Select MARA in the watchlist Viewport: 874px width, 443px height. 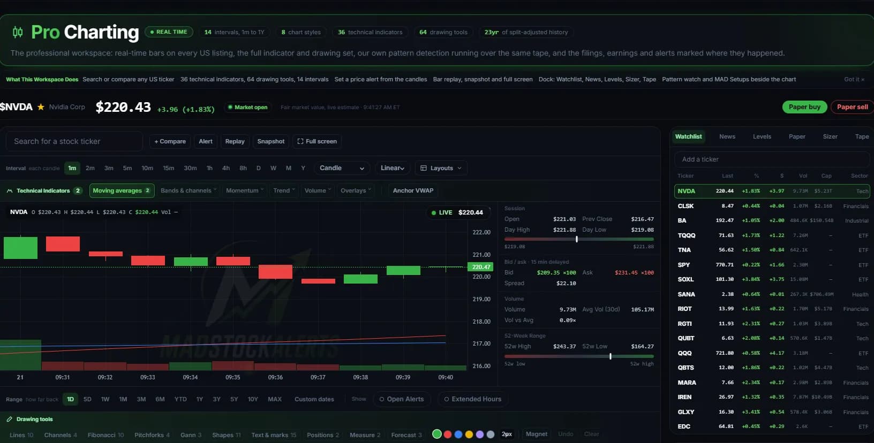pyautogui.click(x=772, y=383)
